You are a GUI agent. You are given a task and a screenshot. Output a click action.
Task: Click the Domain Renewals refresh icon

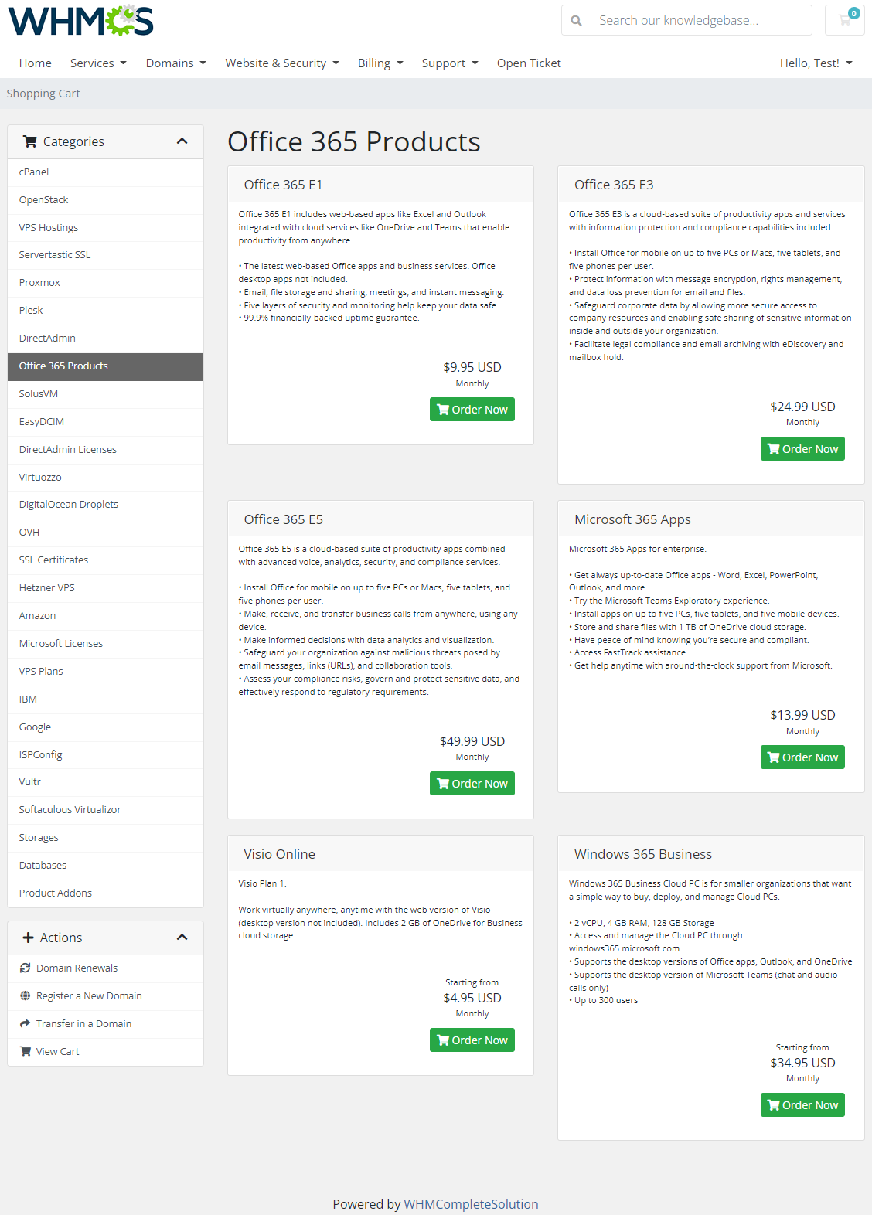[26, 968]
